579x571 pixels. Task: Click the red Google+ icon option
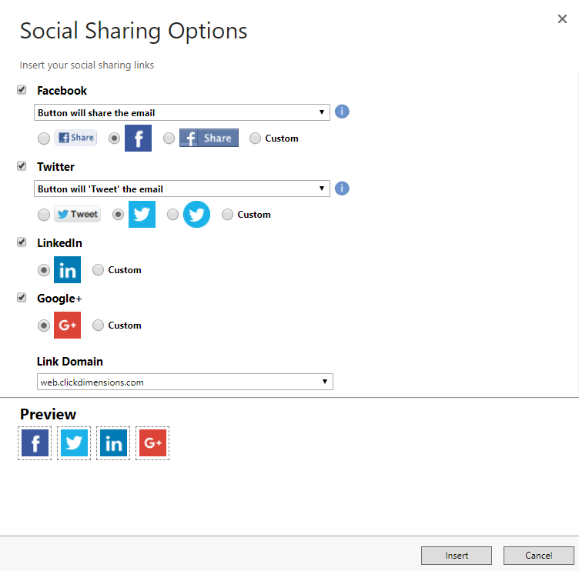coord(67,326)
